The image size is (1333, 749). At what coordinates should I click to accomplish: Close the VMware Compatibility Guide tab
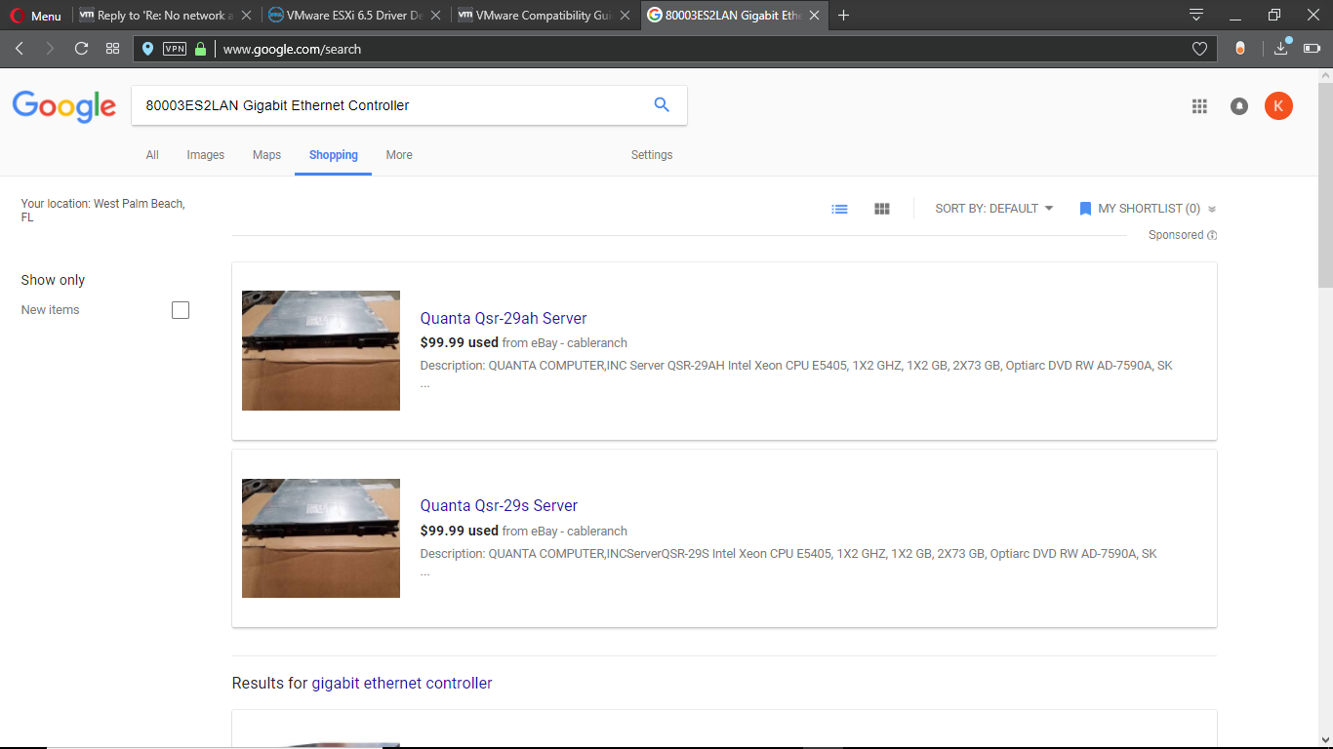(x=624, y=16)
